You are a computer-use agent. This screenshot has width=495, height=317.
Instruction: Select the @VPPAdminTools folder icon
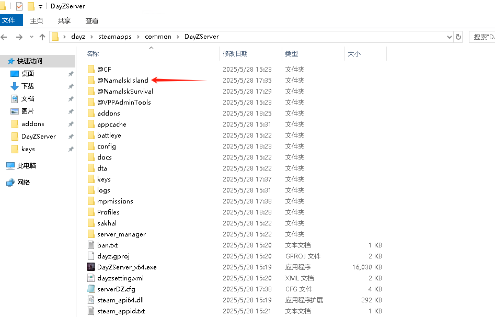click(x=91, y=103)
